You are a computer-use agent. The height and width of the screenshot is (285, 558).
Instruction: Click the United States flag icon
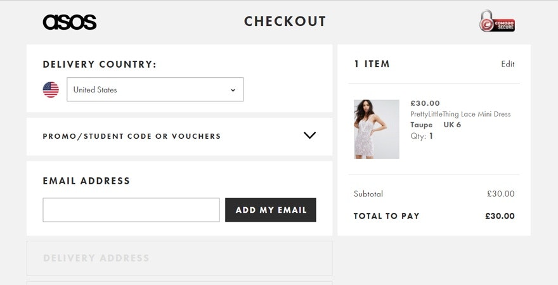pyautogui.click(x=51, y=89)
